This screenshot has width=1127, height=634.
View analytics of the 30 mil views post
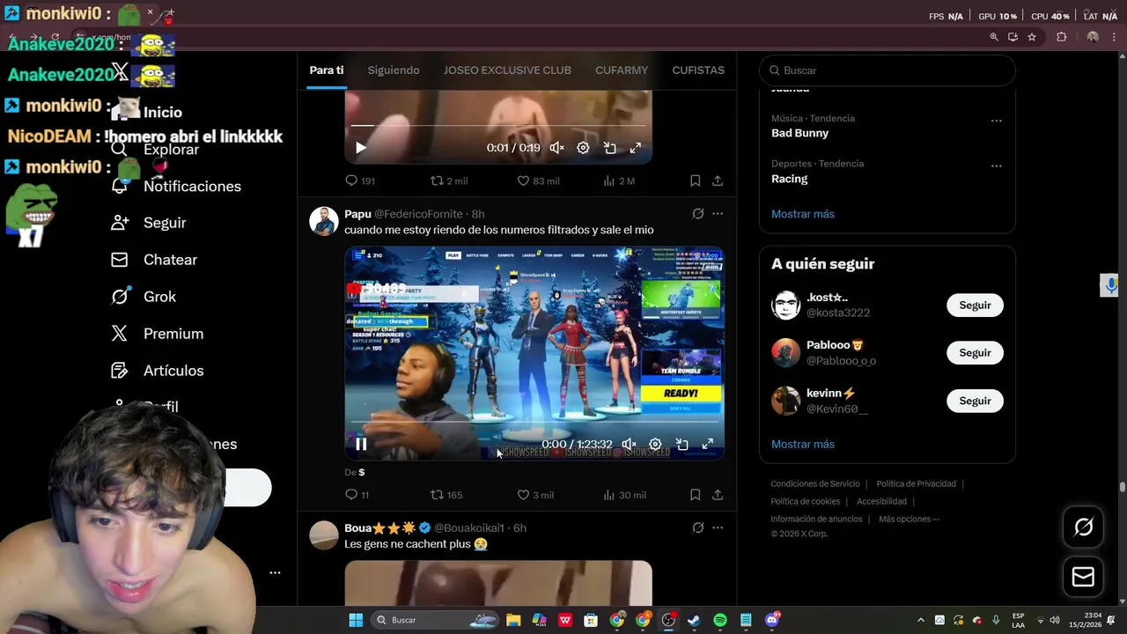(x=624, y=495)
